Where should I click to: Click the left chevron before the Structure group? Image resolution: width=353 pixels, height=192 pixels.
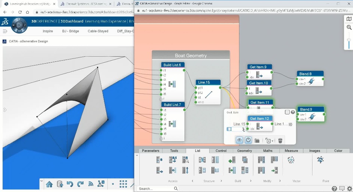[192, 181]
